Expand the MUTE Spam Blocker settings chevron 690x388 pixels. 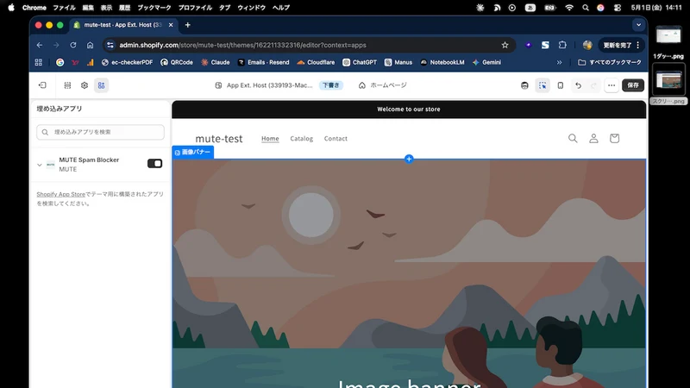point(40,165)
